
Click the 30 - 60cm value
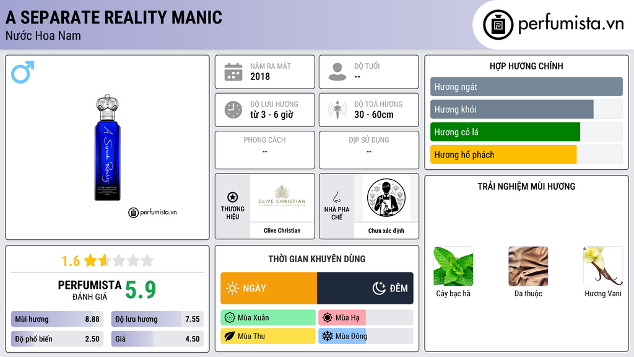click(x=374, y=115)
